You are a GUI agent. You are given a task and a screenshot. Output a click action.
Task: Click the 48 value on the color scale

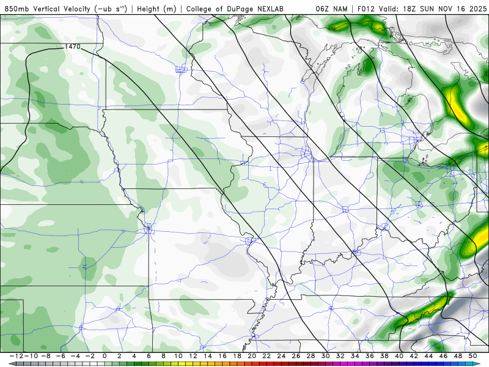click(458, 356)
